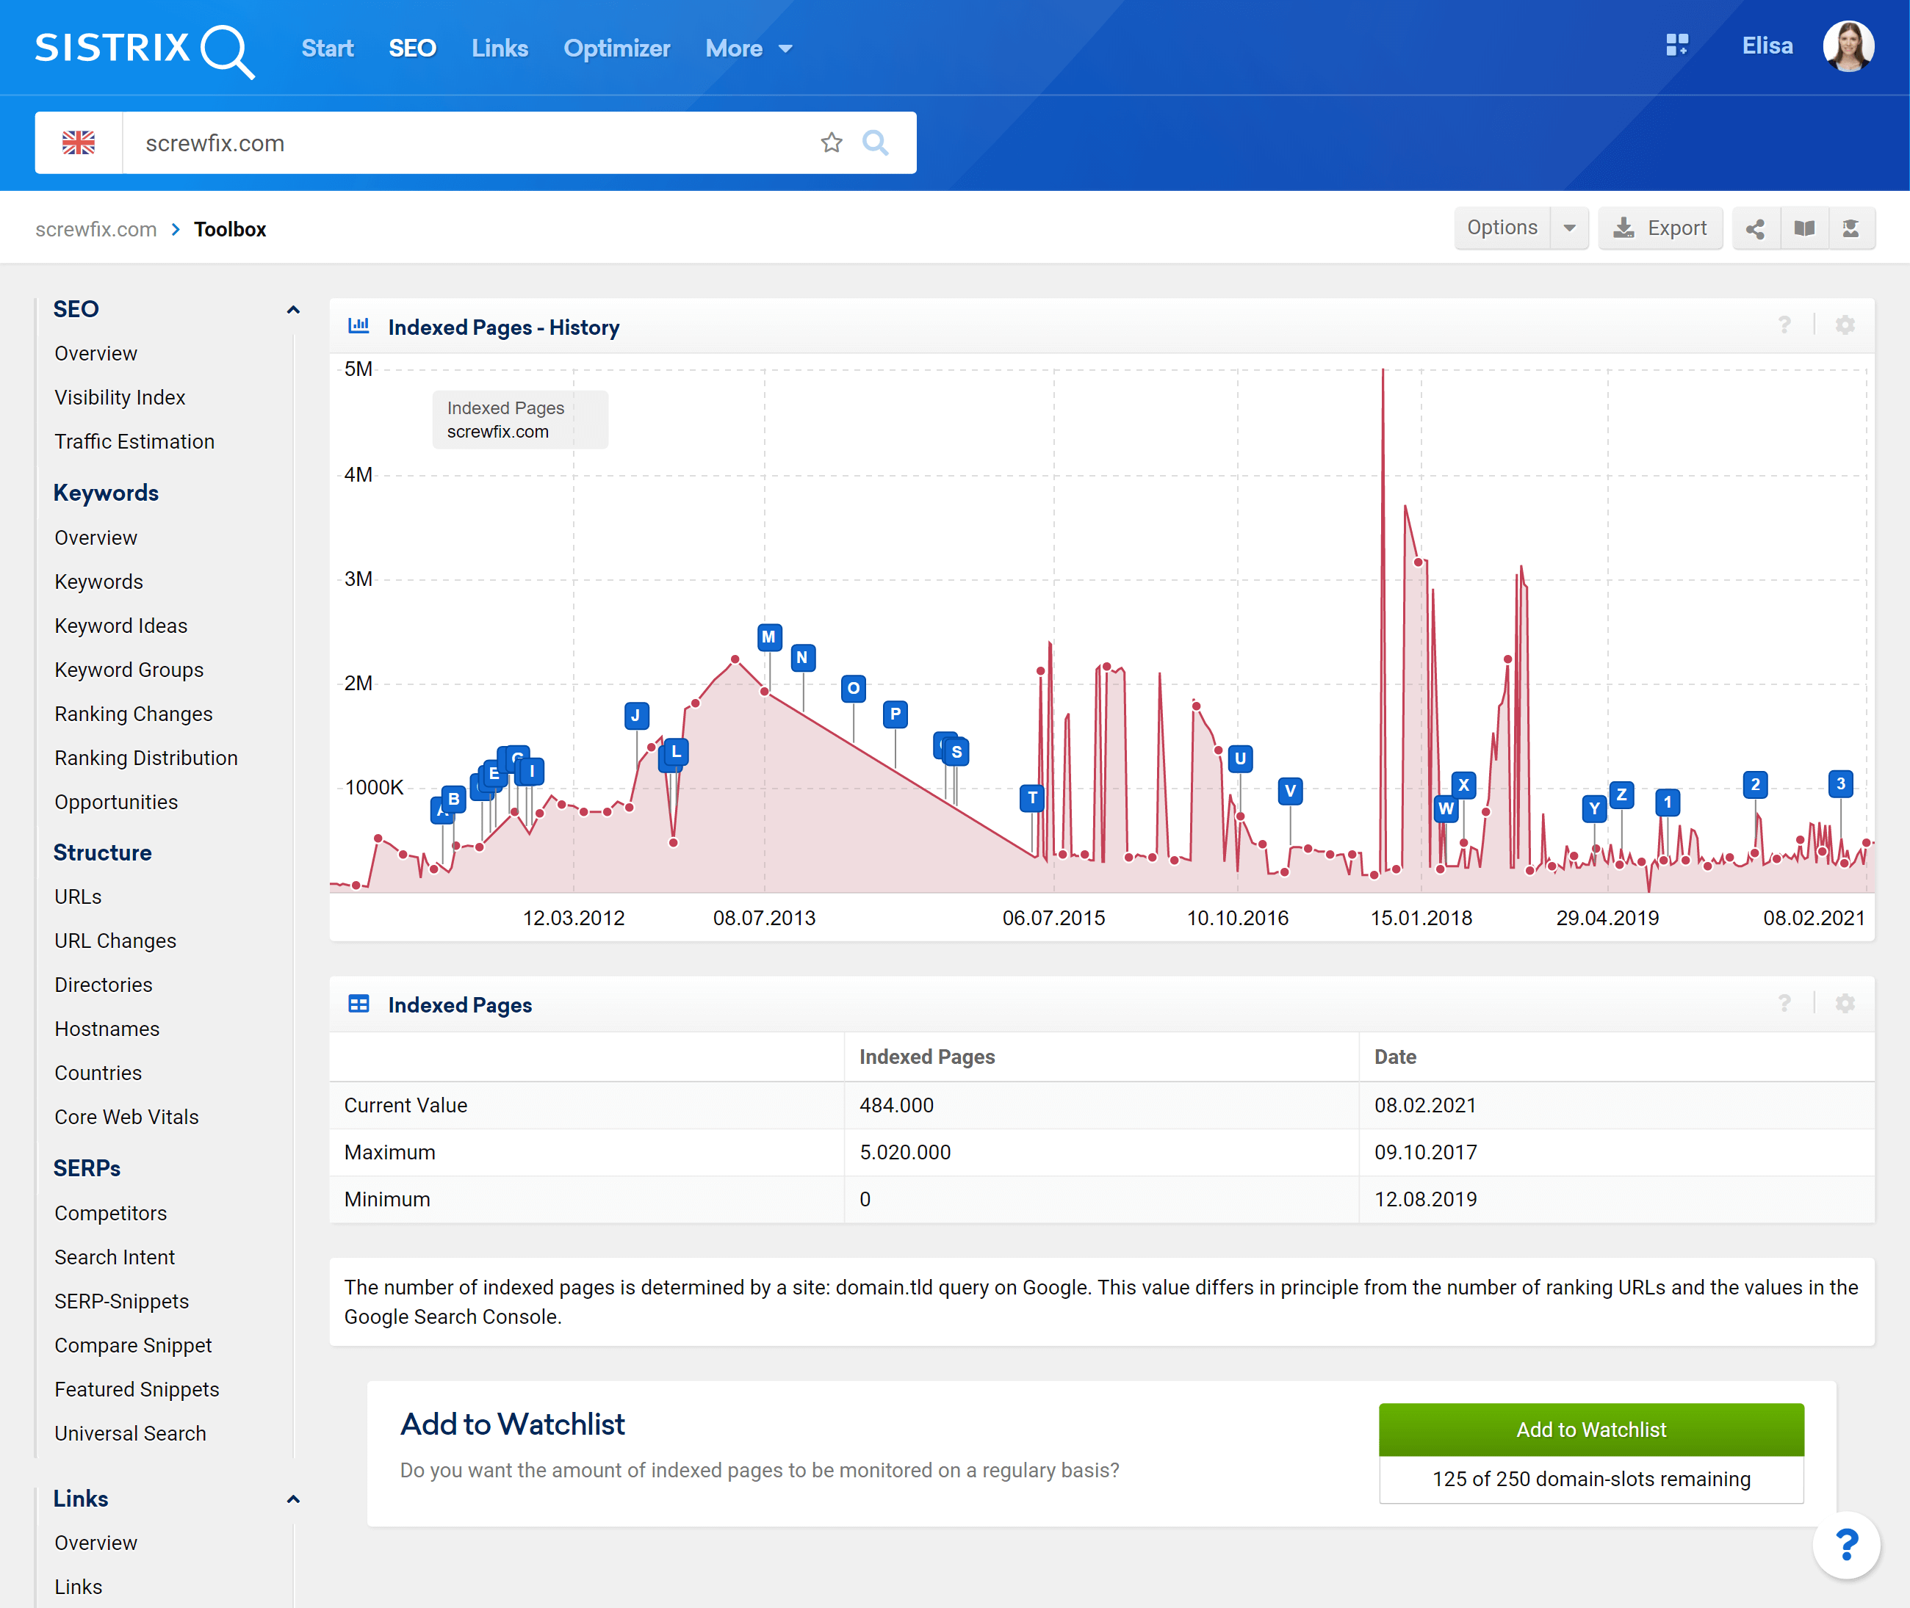1910x1608 pixels.
Task: Click the SISTRIX logo
Action: (144, 50)
